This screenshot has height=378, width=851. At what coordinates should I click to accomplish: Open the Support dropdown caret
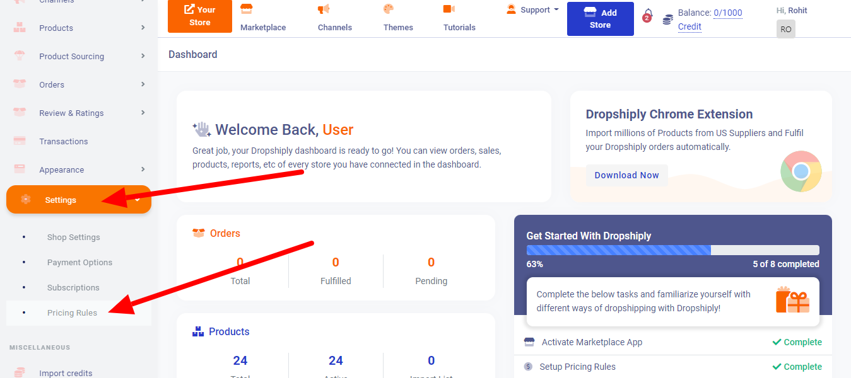(556, 9)
